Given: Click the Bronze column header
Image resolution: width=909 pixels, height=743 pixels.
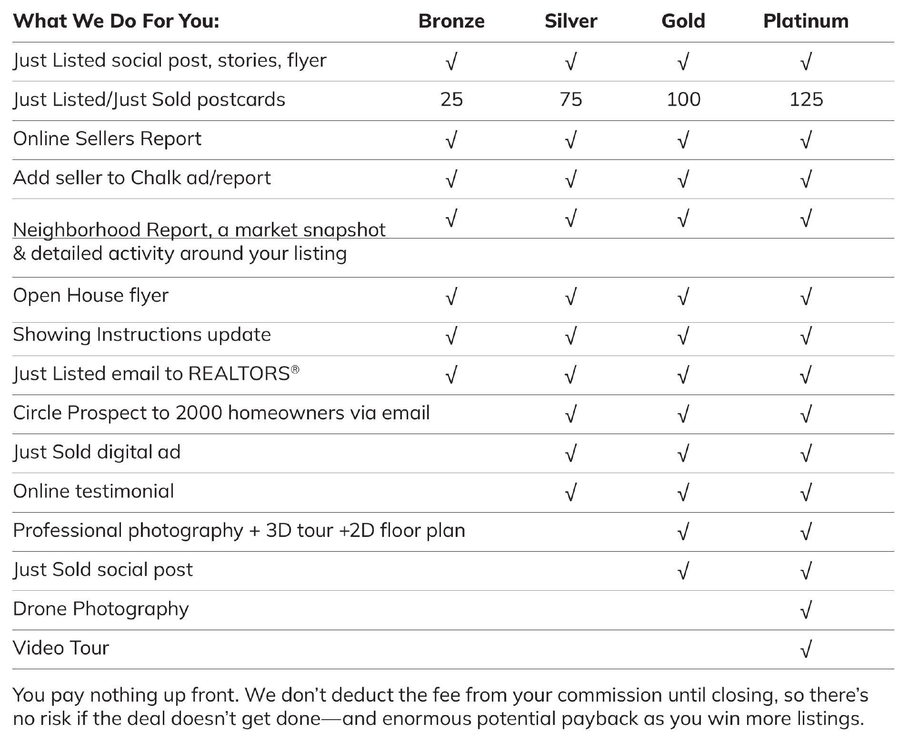Looking at the screenshot, I should [451, 21].
